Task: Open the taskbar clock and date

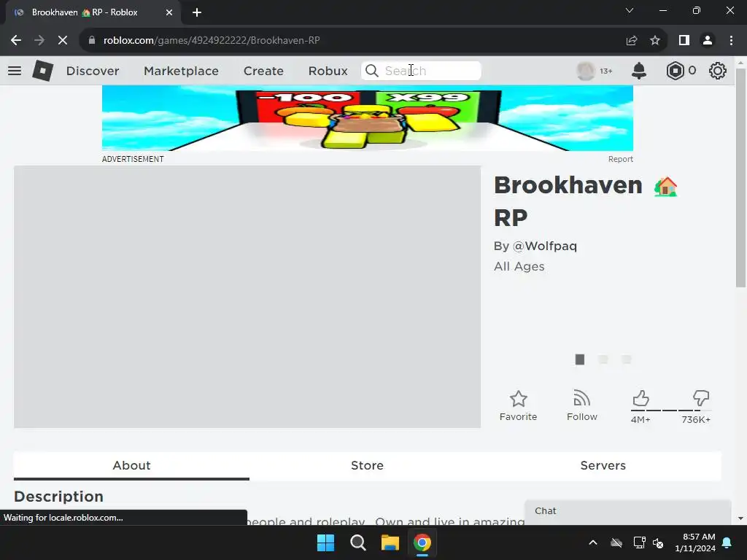Action: [x=695, y=542]
